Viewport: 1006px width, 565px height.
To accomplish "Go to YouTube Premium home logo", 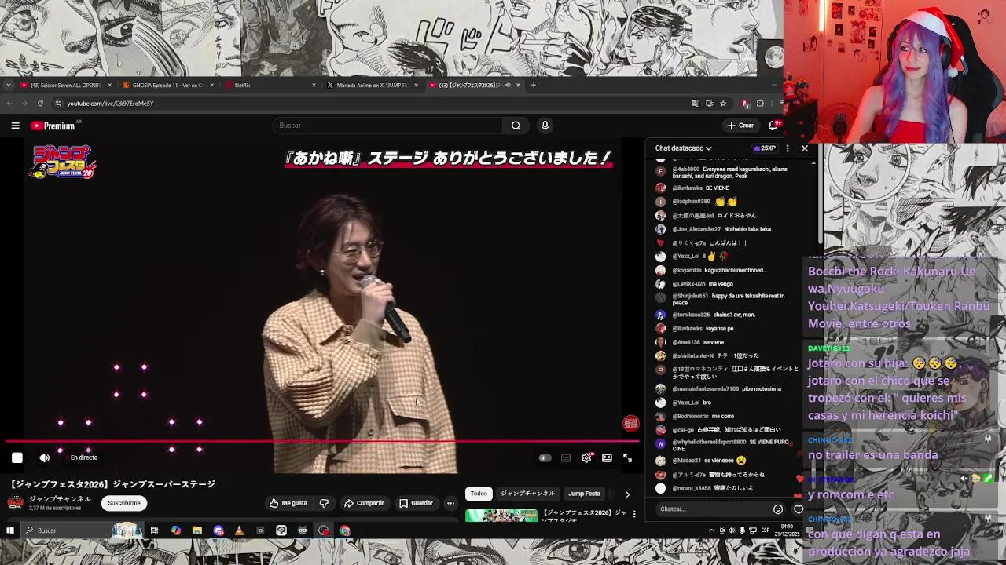I will point(53,126).
